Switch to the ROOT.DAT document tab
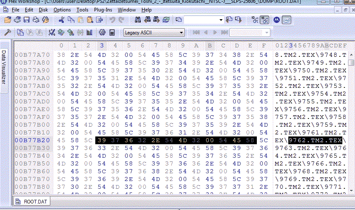 pyautogui.click(x=31, y=202)
